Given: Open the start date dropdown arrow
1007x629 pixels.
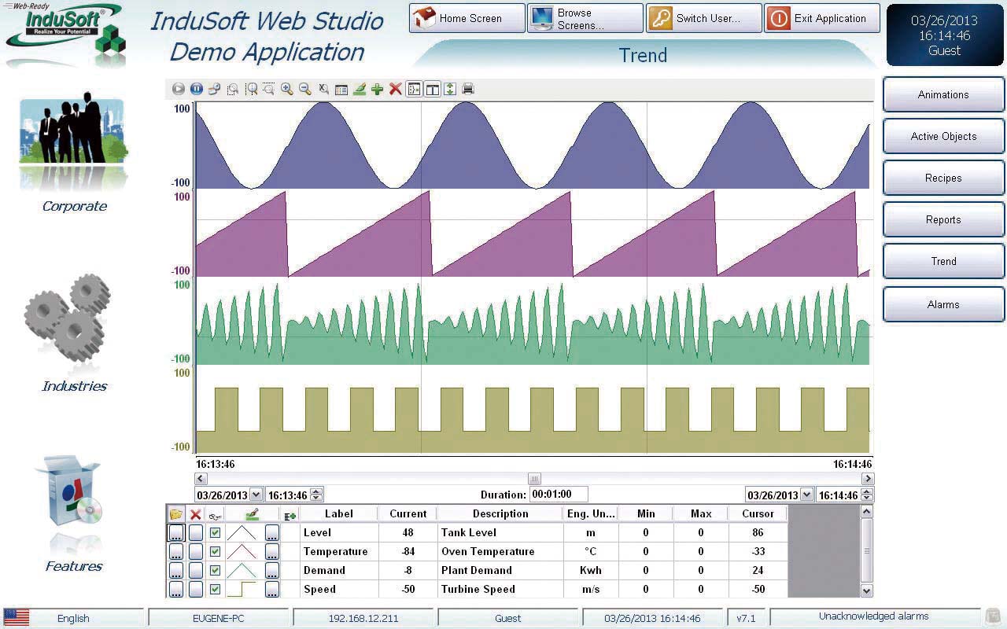Looking at the screenshot, I should pos(256,495).
